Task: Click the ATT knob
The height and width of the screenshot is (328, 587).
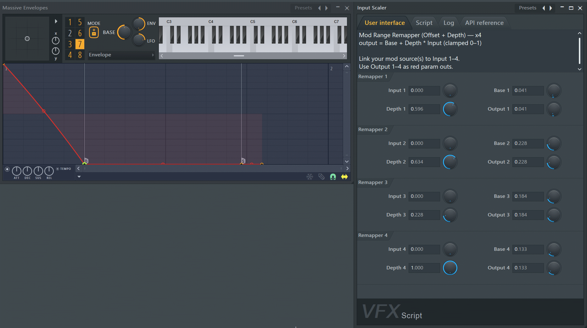Action: 17,171
